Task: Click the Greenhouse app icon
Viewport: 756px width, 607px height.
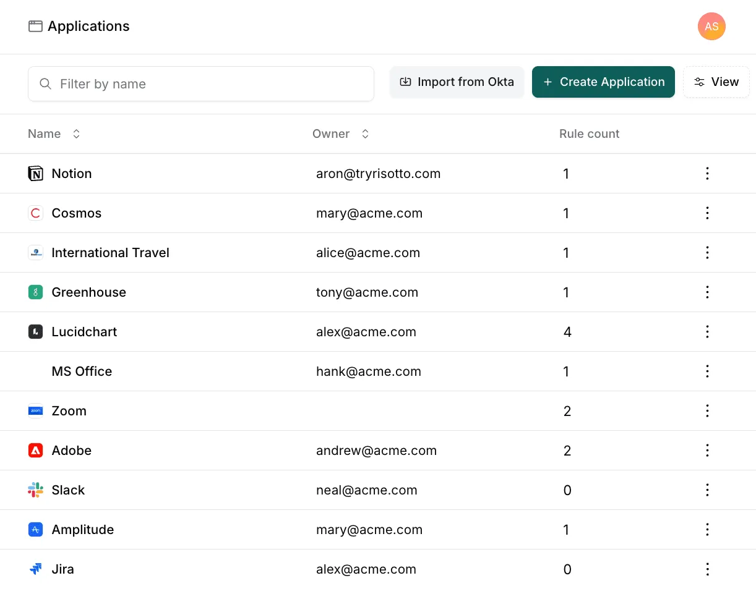Action: 35,292
